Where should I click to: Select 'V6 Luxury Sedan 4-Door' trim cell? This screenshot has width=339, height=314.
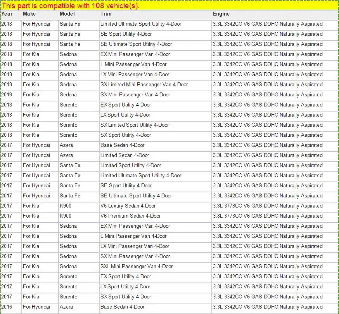pos(128,206)
